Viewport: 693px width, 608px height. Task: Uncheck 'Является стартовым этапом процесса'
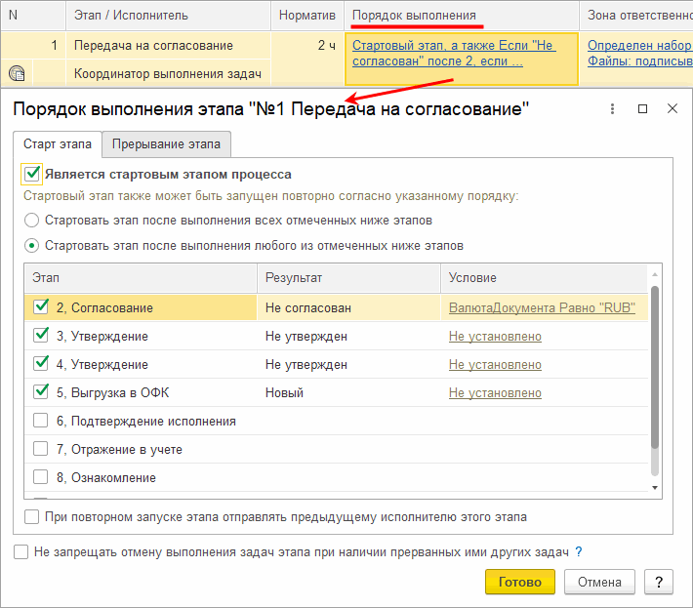(x=32, y=174)
